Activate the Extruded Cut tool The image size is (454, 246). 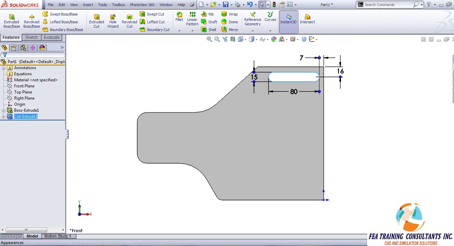coord(96,21)
